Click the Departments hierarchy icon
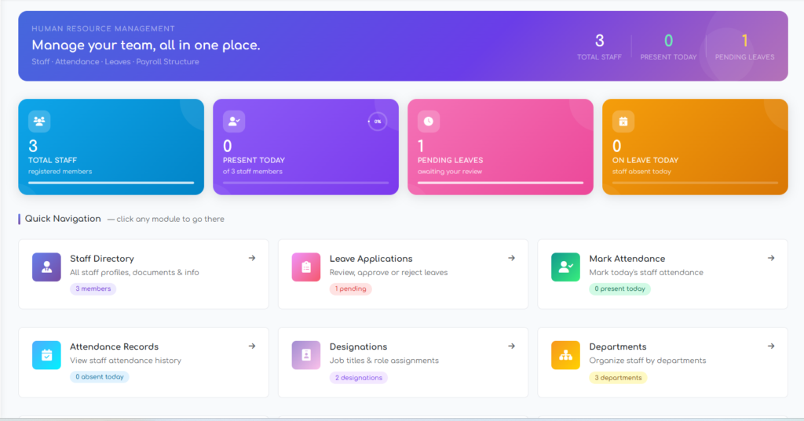 (565, 355)
